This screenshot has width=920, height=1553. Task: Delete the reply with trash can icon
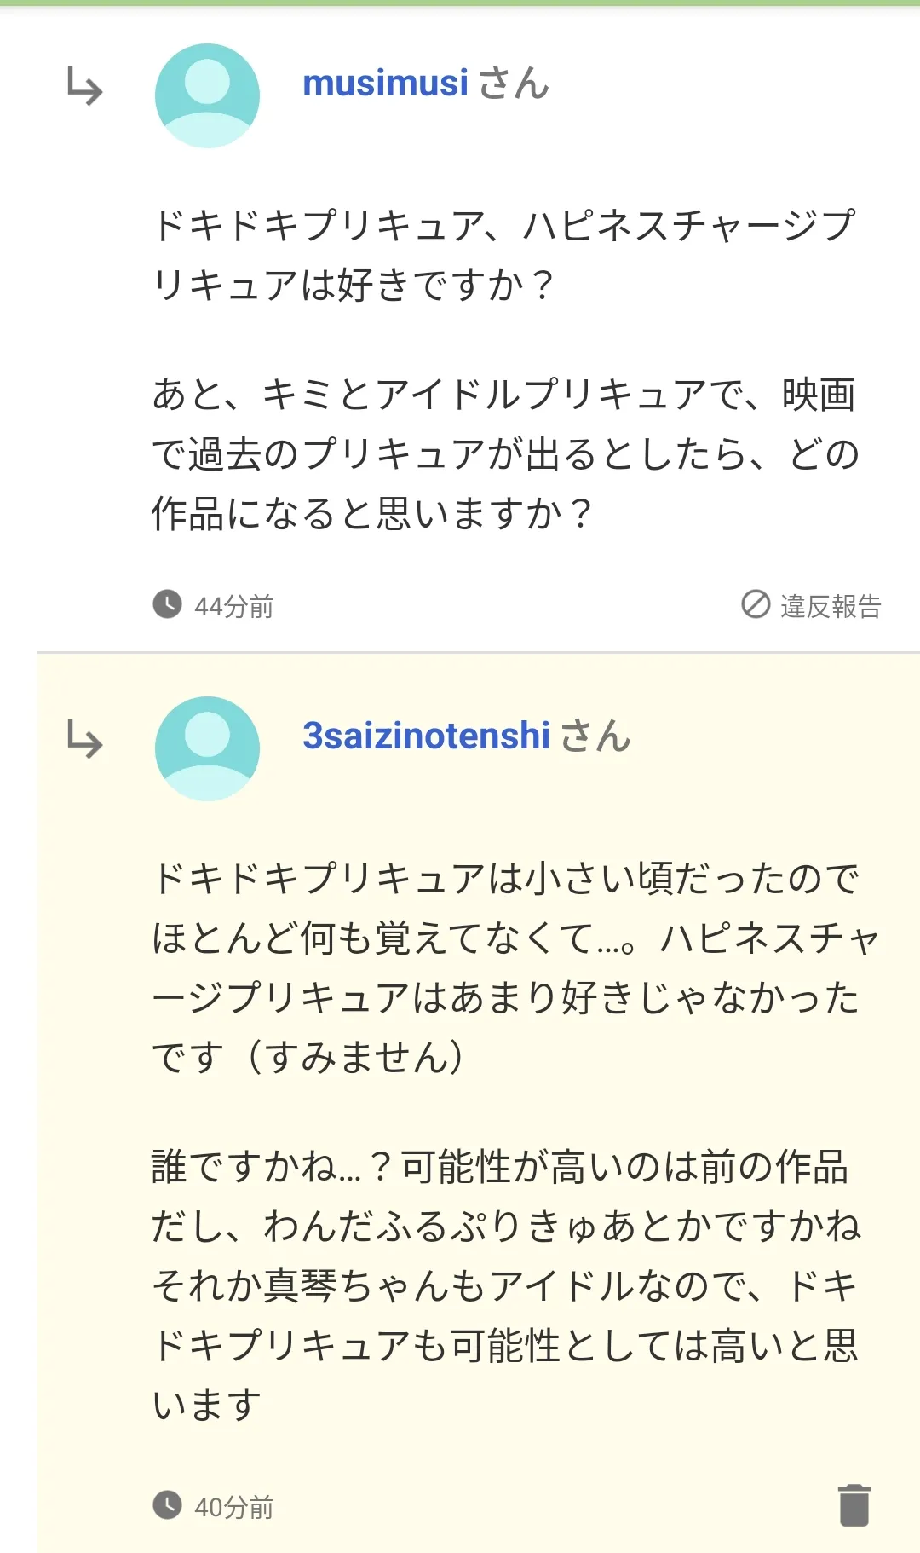[854, 1504]
